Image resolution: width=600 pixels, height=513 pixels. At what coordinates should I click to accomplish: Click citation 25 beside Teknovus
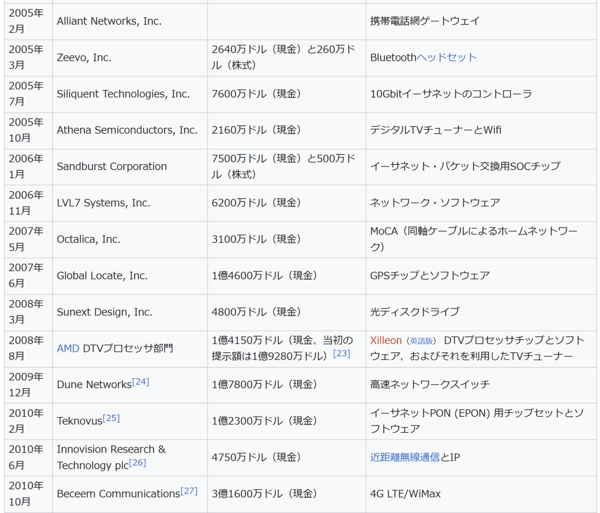(x=111, y=418)
